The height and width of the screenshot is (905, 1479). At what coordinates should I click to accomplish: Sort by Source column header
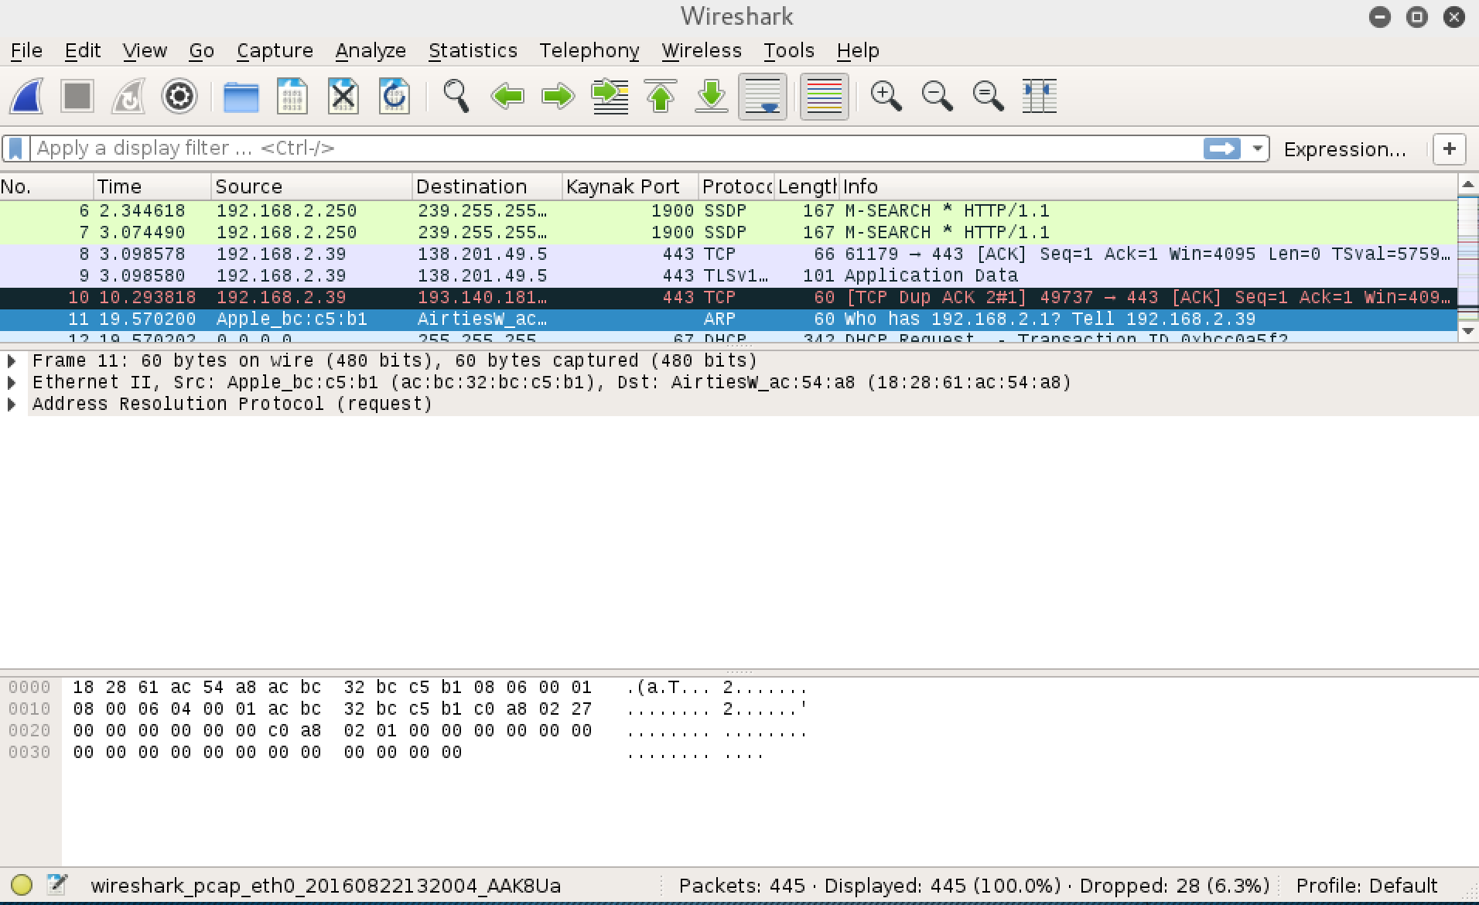(x=312, y=187)
